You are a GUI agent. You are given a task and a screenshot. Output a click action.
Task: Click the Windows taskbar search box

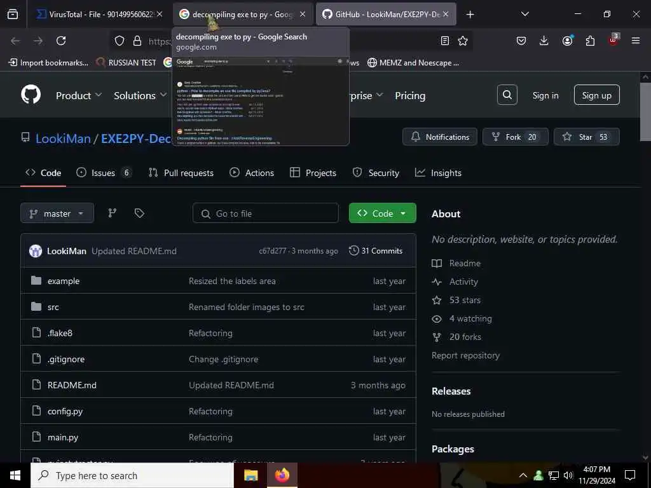click(132, 475)
